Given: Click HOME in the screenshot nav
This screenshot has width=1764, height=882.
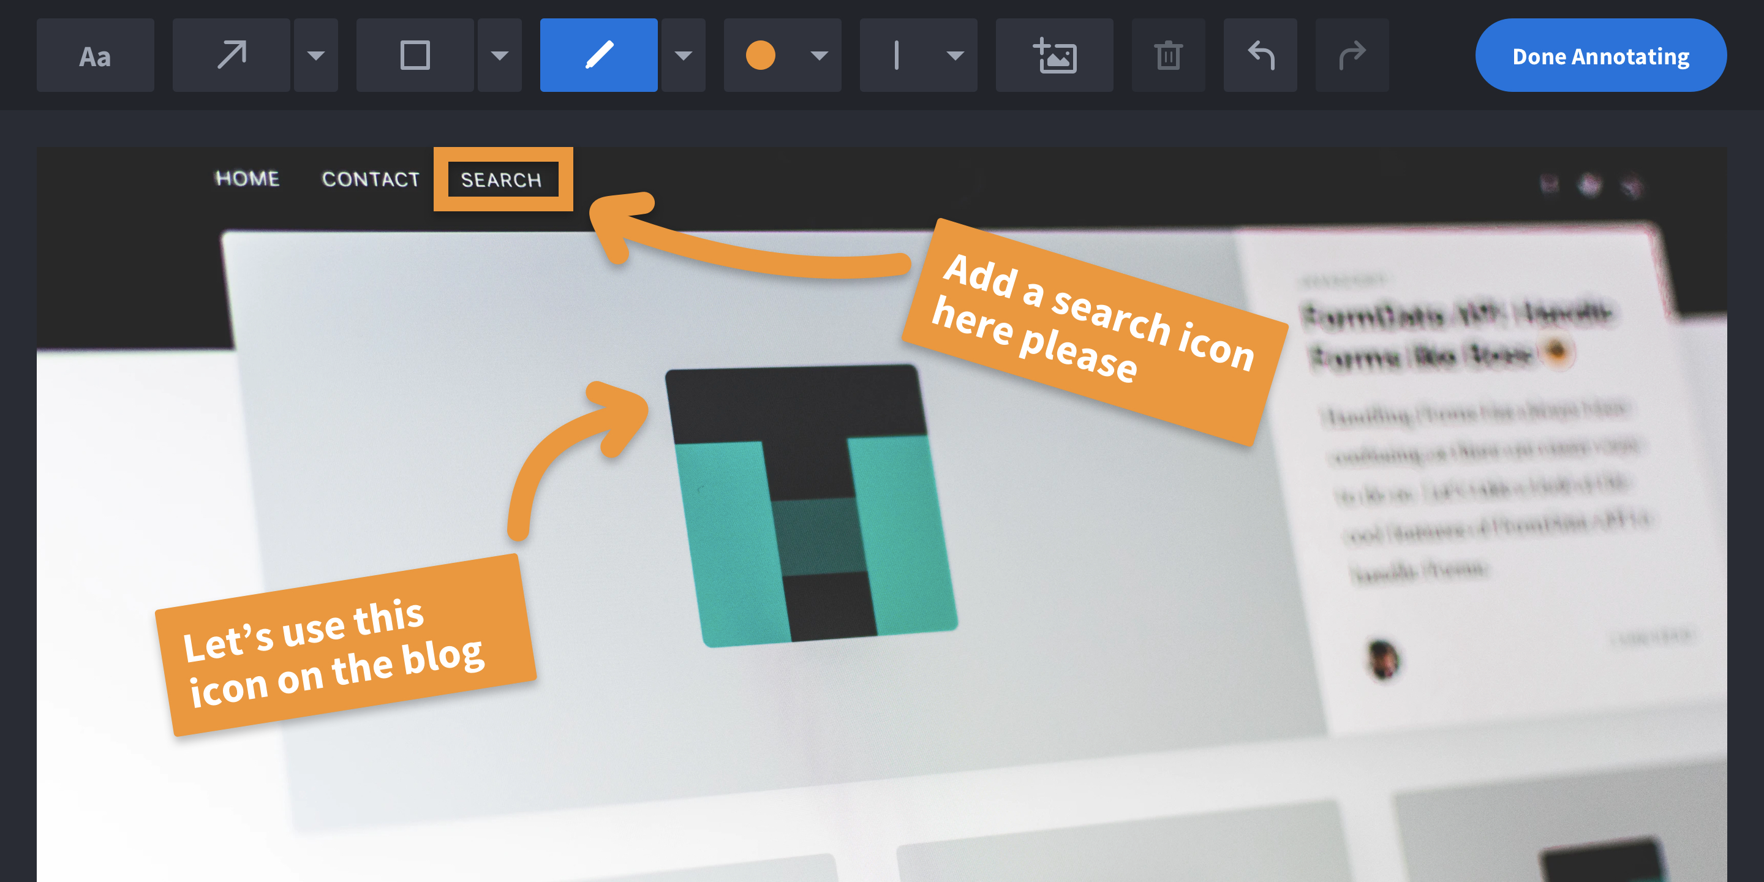Looking at the screenshot, I should coord(247,179).
